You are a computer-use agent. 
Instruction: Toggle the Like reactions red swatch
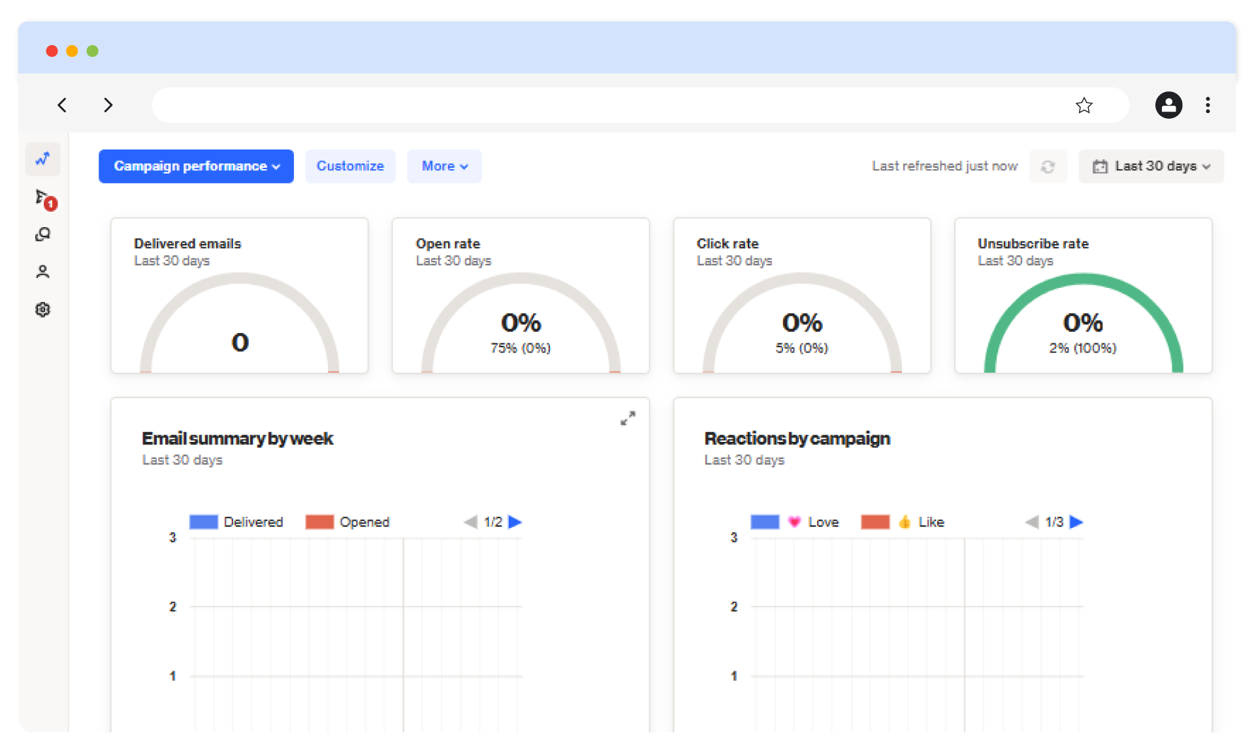point(875,522)
